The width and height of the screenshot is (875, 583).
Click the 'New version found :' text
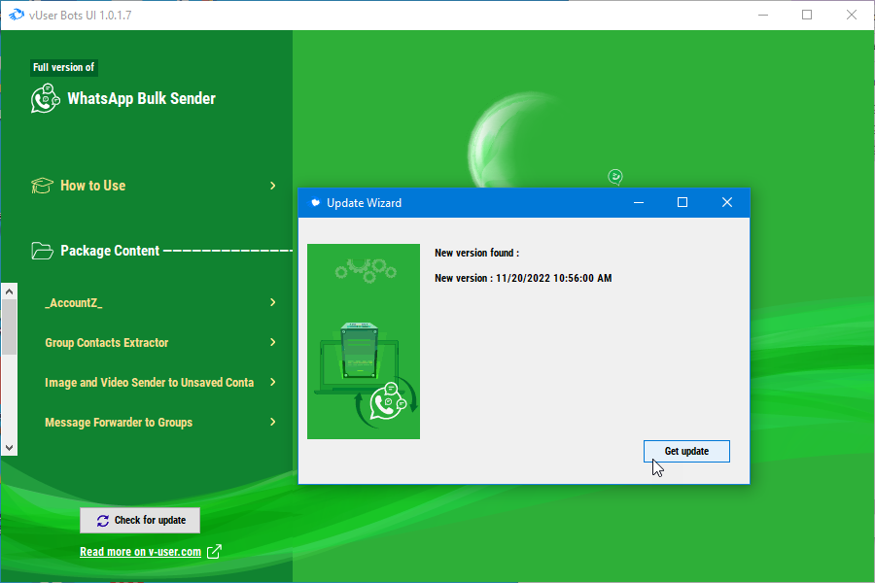pyautogui.click(x=477, y=253)
